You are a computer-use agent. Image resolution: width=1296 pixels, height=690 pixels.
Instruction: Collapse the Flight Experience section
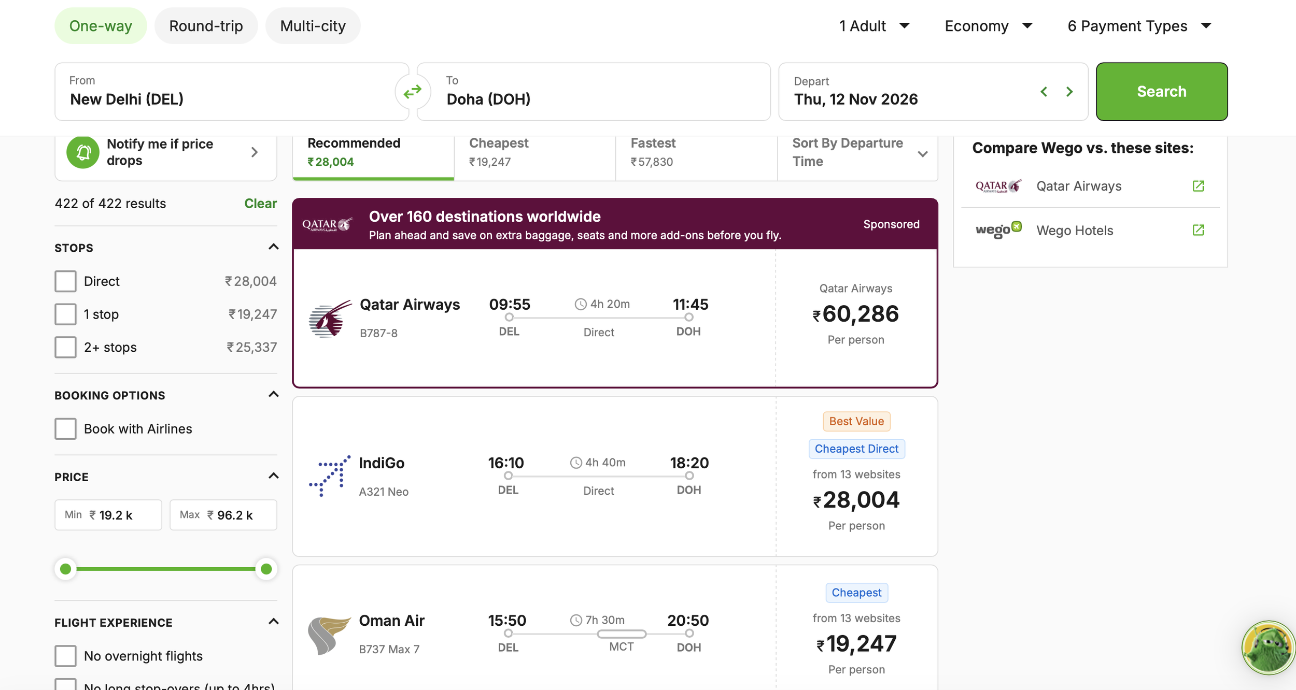pos(274,622)
